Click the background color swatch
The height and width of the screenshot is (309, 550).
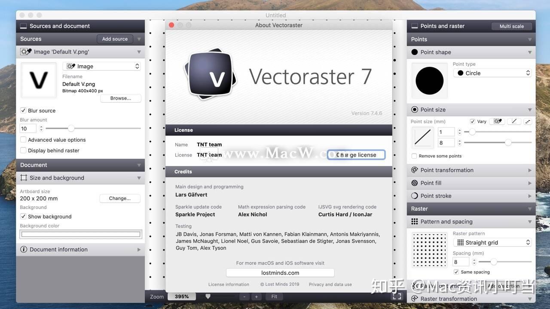pos(80,234)
